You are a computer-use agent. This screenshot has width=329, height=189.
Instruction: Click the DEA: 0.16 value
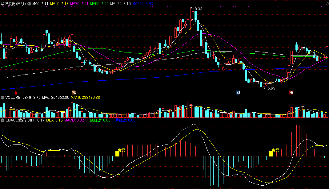(x=54, y=120)
